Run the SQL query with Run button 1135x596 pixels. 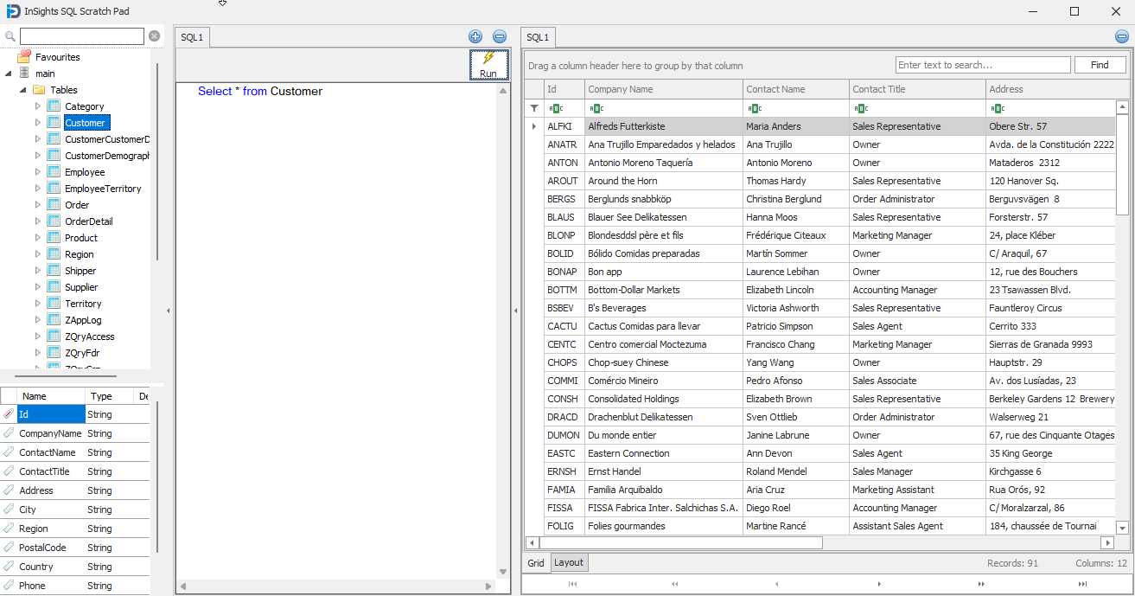488,65
